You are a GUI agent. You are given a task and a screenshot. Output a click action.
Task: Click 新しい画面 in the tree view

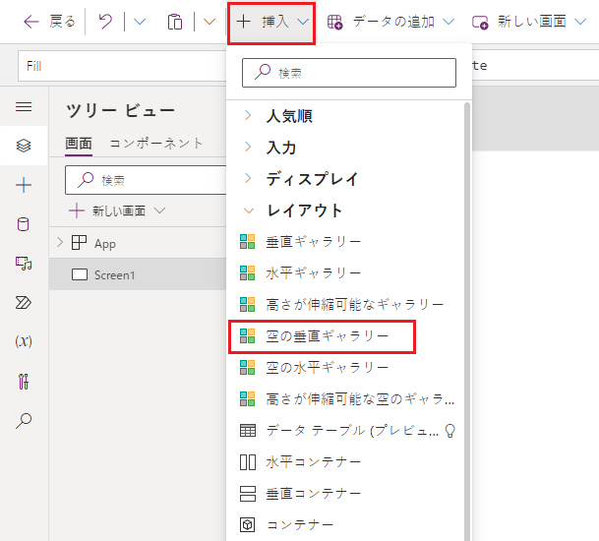(118, 210)
